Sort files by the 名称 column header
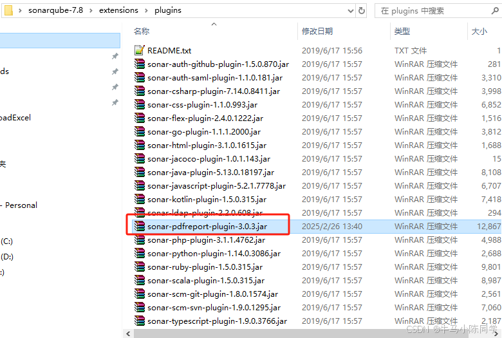 point(142,31)
